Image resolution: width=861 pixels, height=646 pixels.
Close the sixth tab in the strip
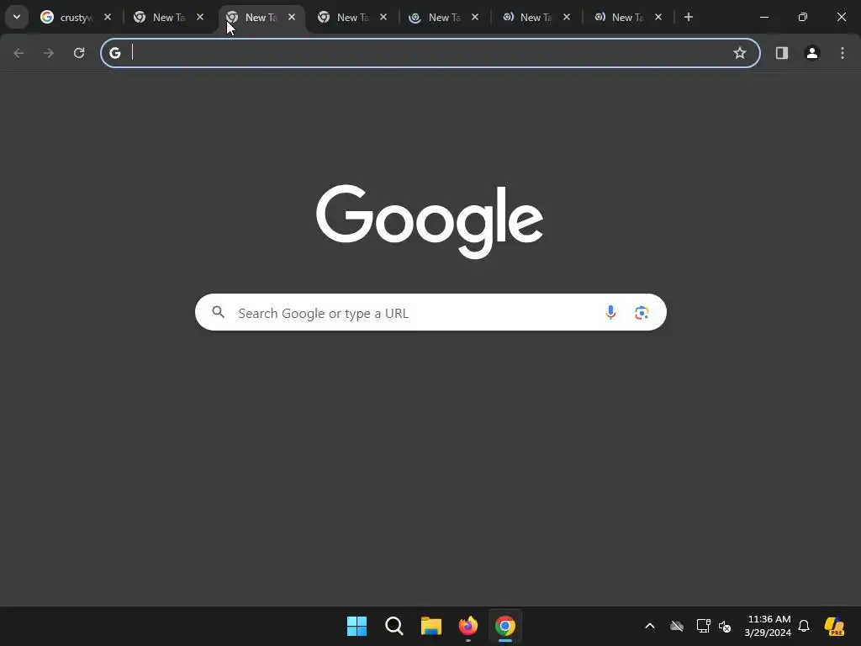coord(567,17)
